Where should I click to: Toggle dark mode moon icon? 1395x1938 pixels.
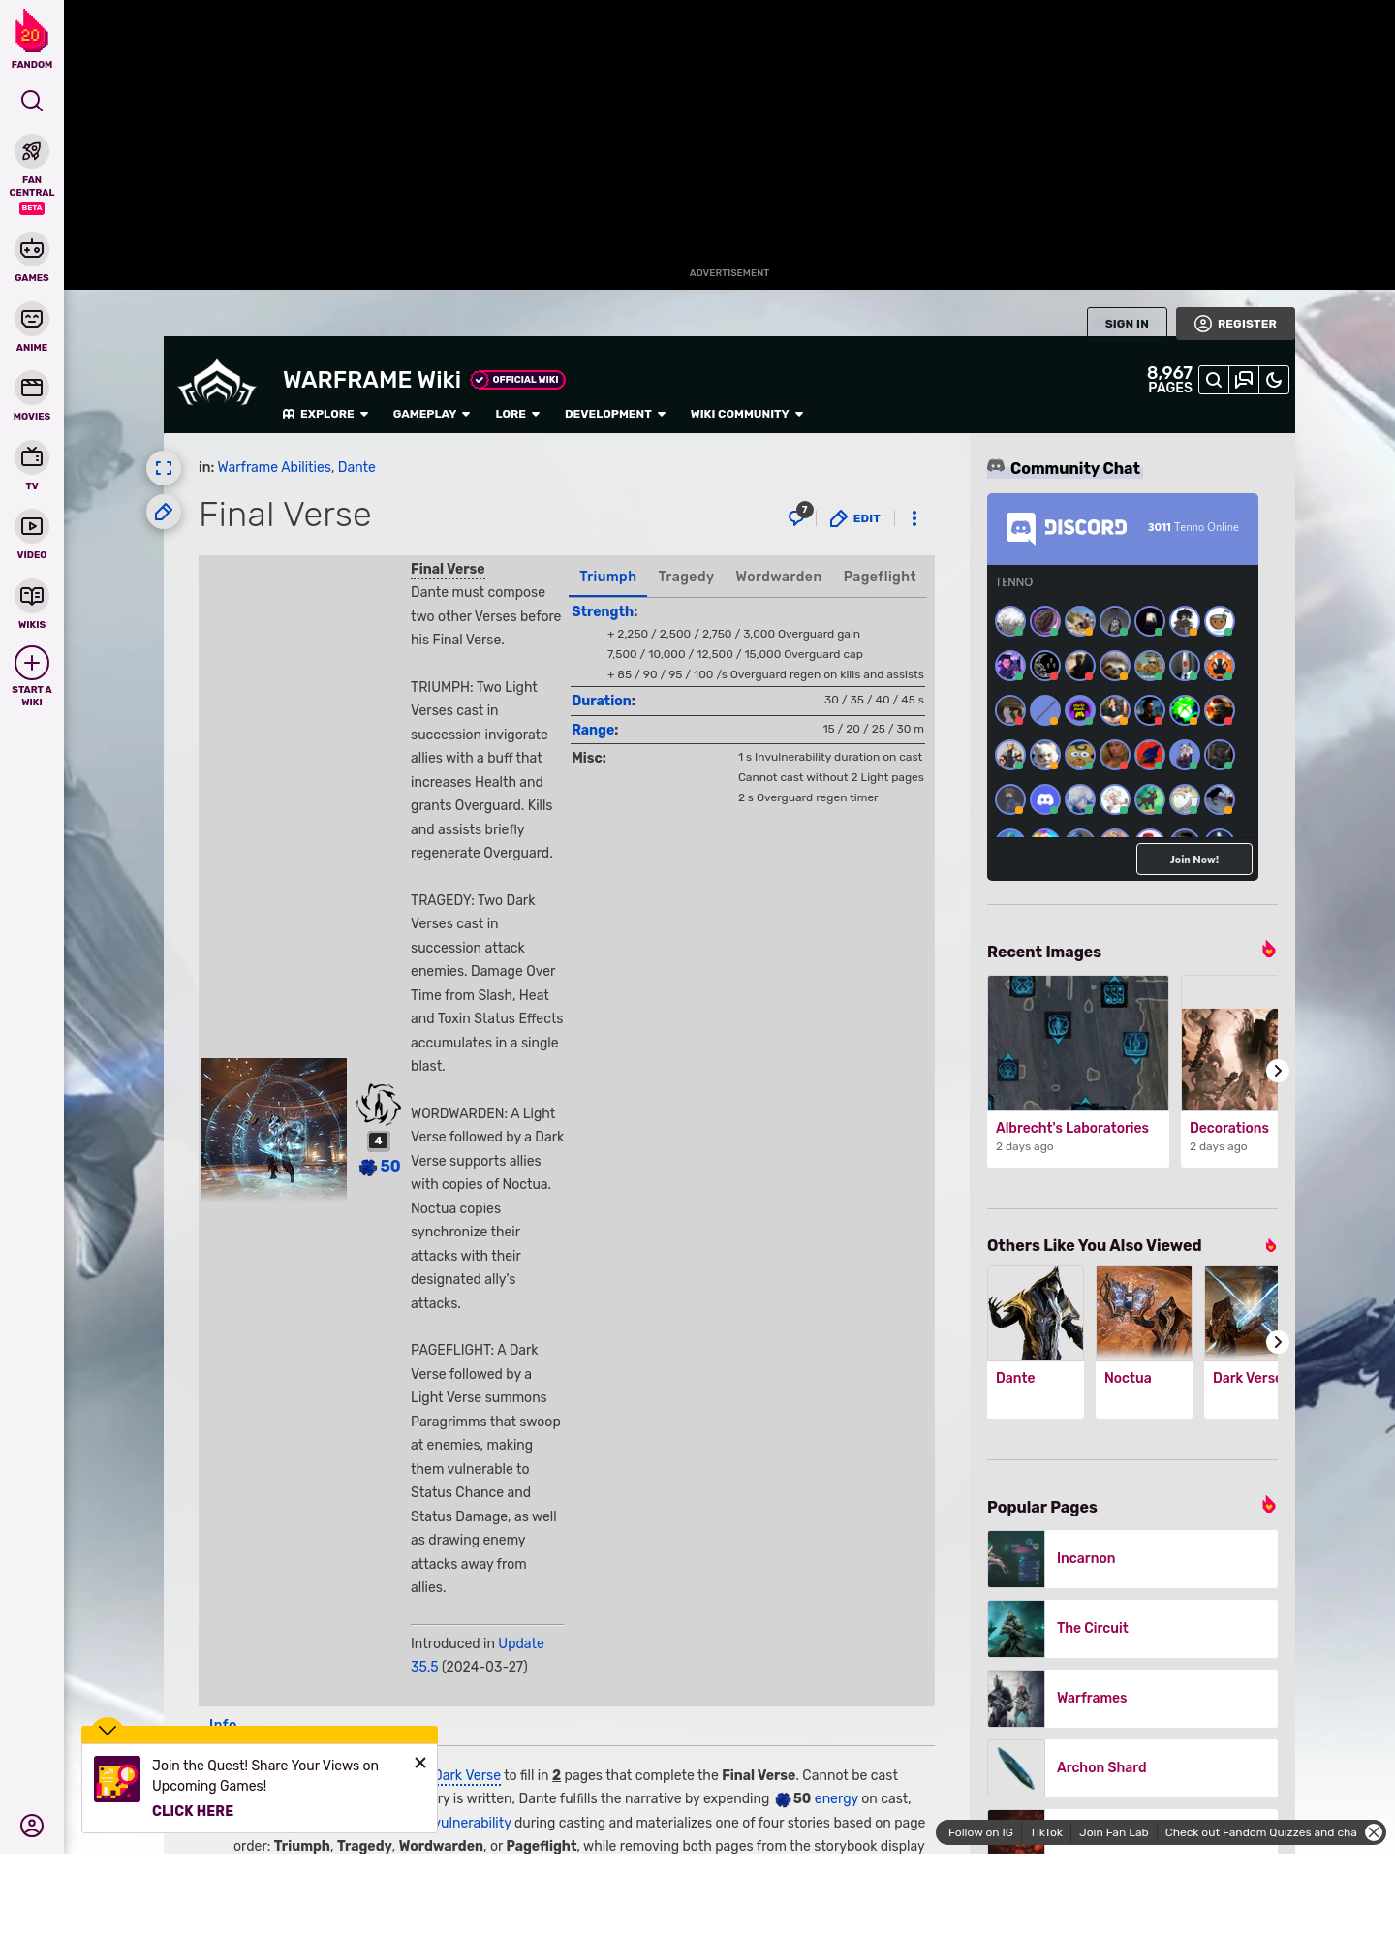pyautogui.click(x=1274, y=381)
